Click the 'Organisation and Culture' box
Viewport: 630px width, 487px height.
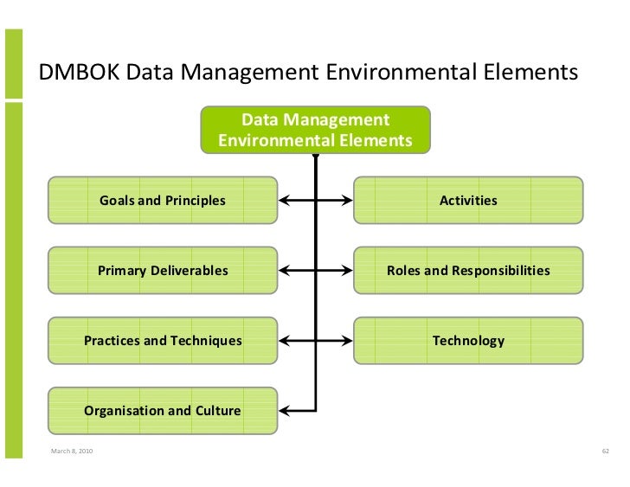coord(163,411)
